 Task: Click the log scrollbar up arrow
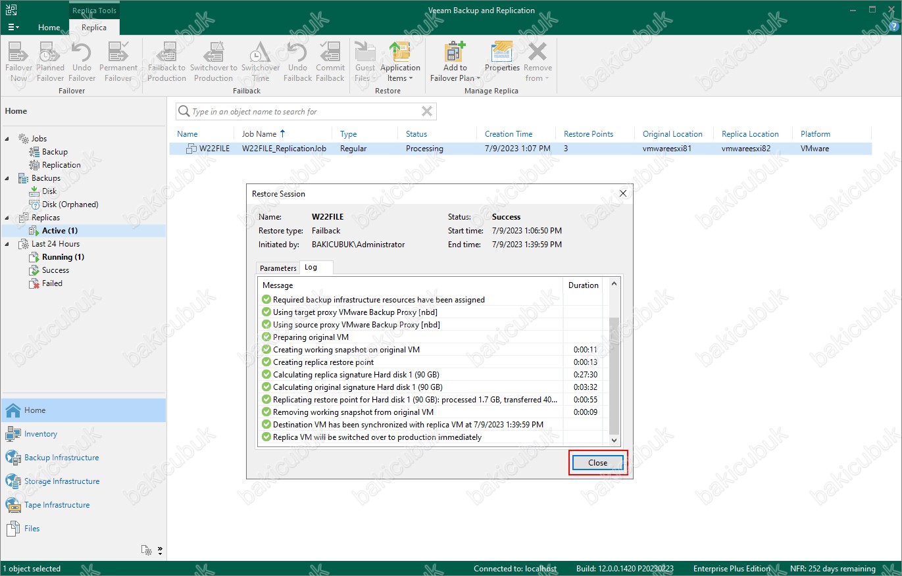(x=614, y=284)
